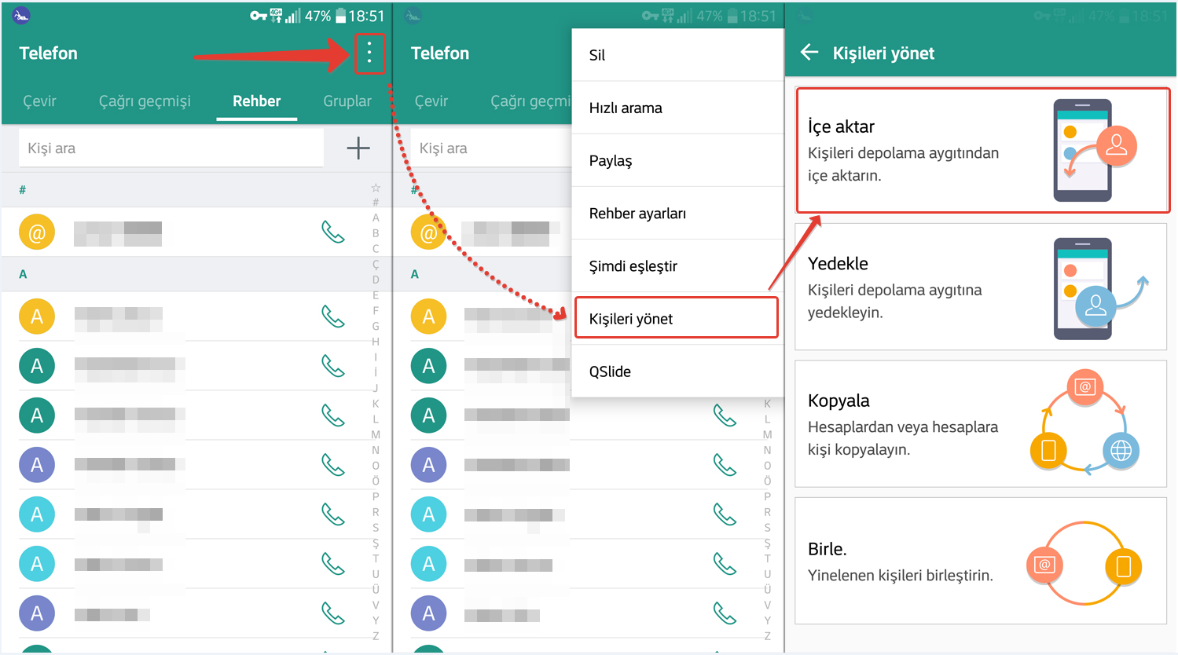Click the Yedekle backup illustration
Viewport: 1178px width, 655px height.
point(1094,288)
